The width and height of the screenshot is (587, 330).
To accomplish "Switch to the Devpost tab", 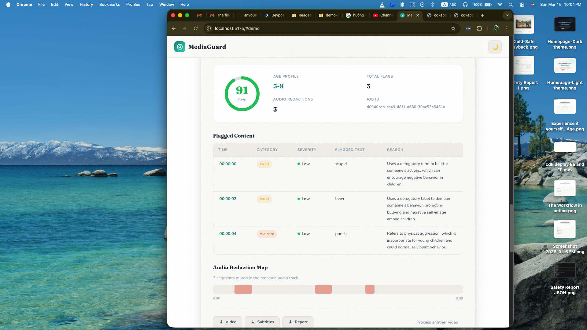I will pos(274,15).
